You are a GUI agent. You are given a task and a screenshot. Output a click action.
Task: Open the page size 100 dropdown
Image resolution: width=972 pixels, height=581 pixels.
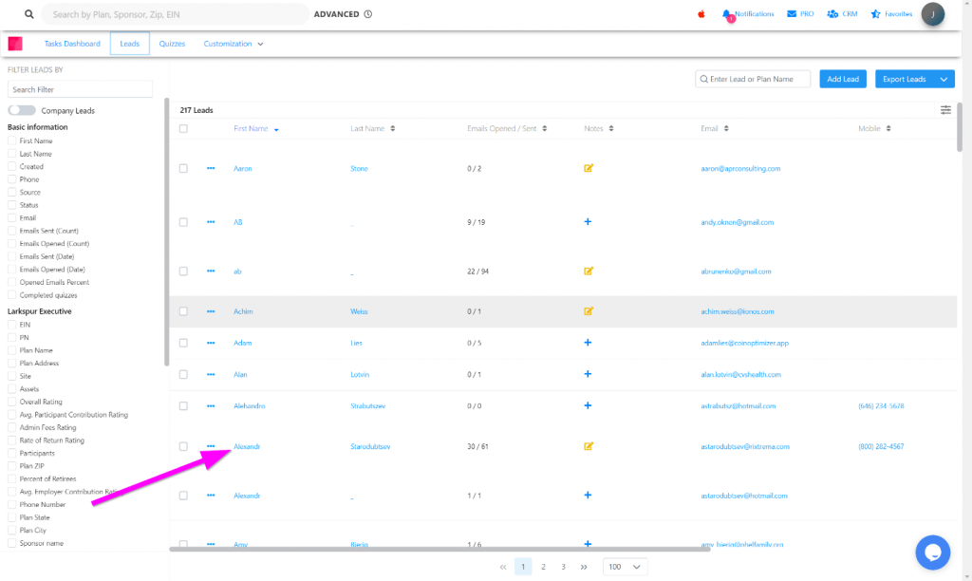626,567
